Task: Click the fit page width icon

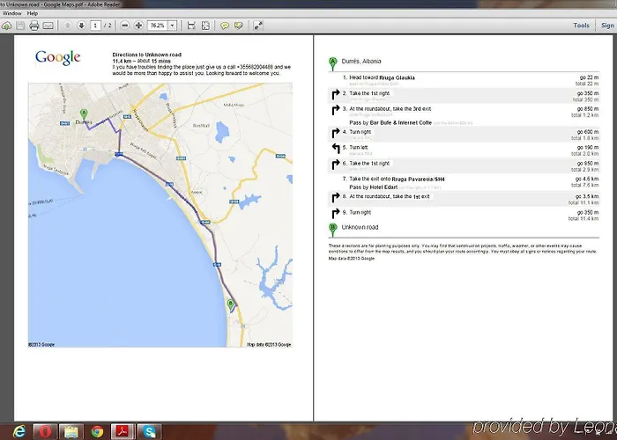Action: coord(190,26)
